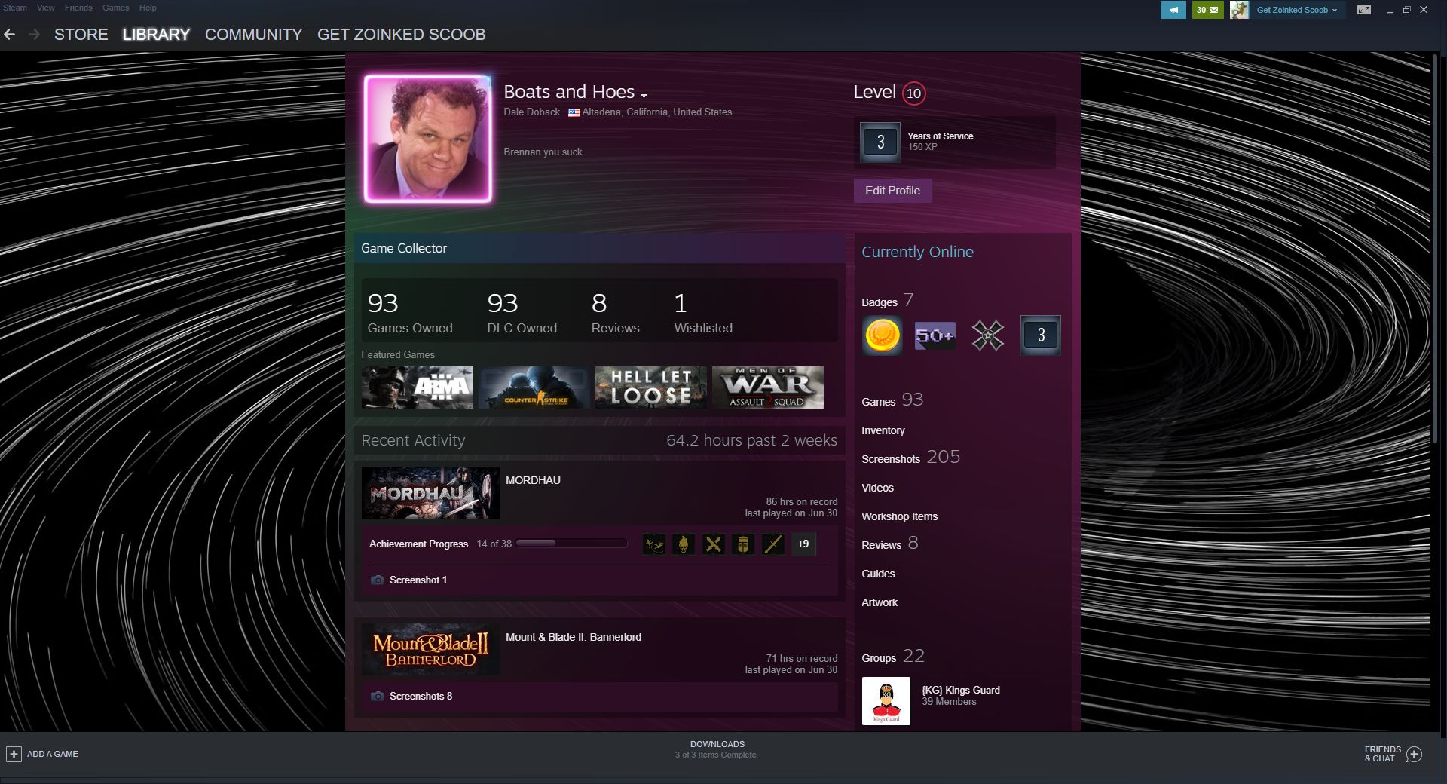Click the Edit Profile button
1447x784 pixels.
[892, 190]
